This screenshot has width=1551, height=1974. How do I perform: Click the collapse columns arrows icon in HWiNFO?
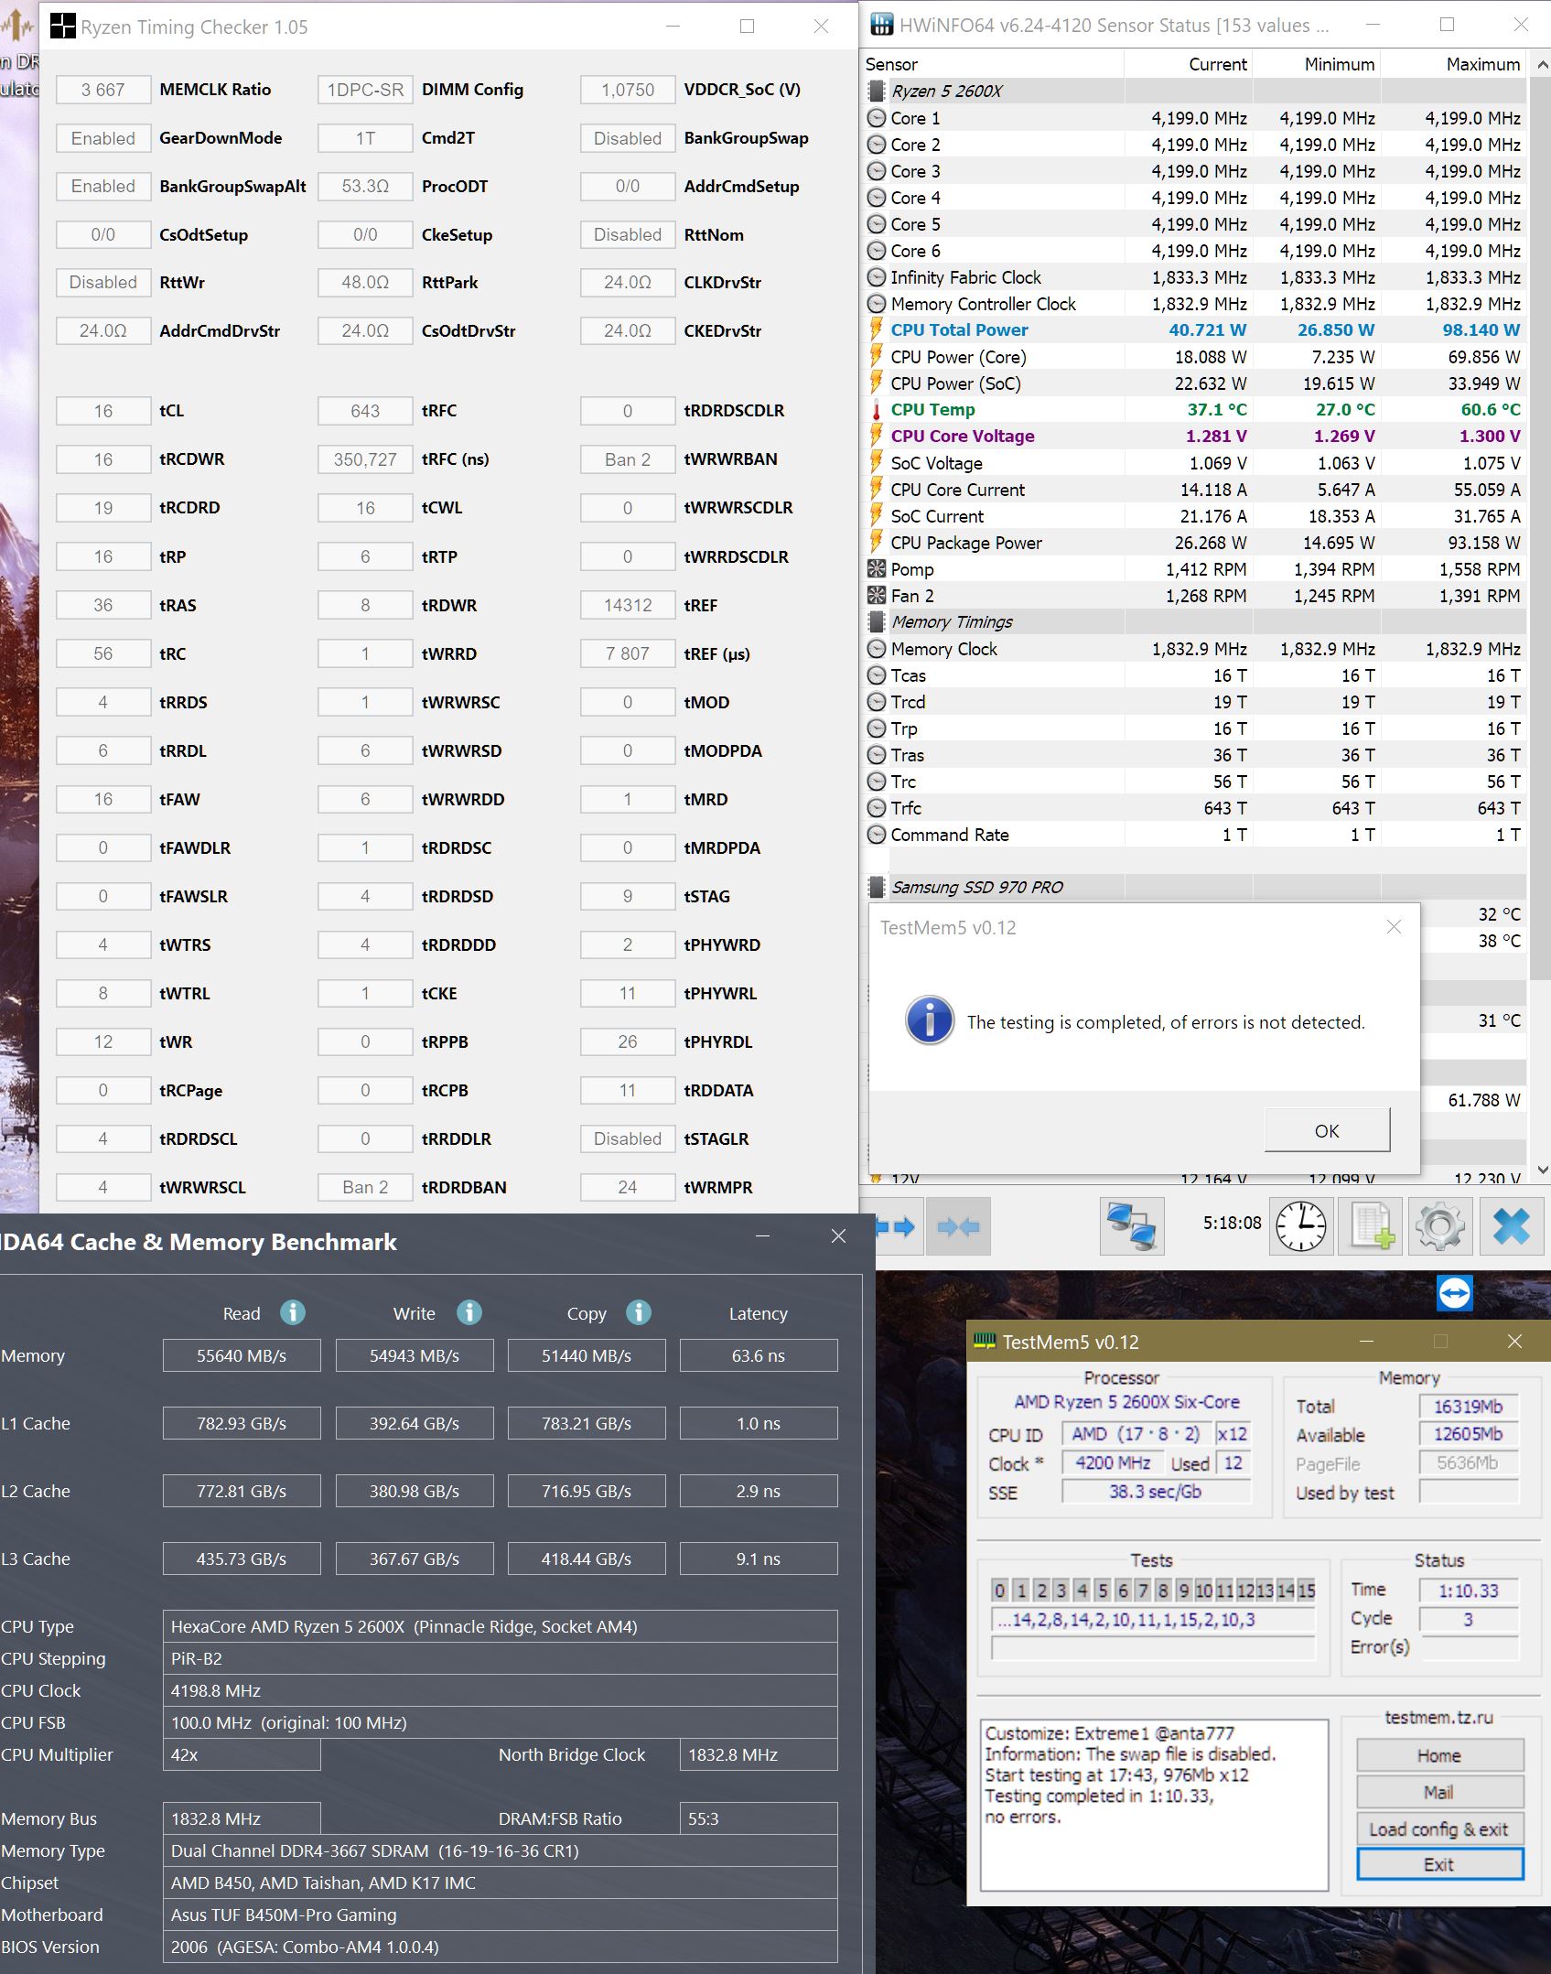(958, 1226)
